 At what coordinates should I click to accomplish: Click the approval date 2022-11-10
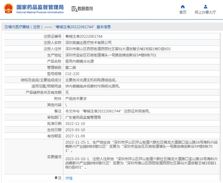click(x=75, y=124)
